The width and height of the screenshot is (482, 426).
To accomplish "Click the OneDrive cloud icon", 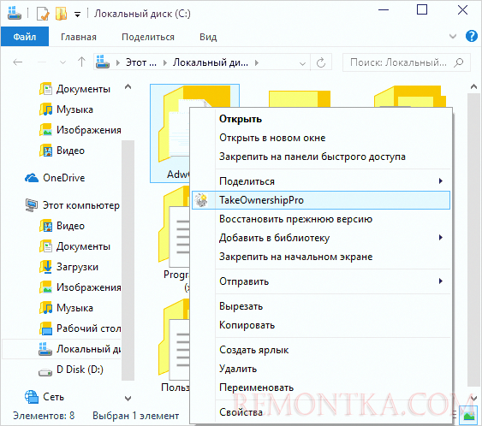I will (x=32, y=178).
